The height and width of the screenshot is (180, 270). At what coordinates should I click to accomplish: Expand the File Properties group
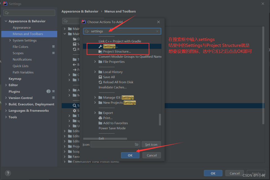(x=95, y=62)
